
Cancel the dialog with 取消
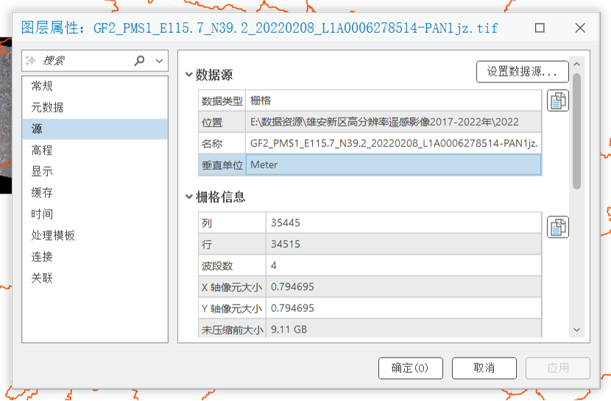[484, 368]
